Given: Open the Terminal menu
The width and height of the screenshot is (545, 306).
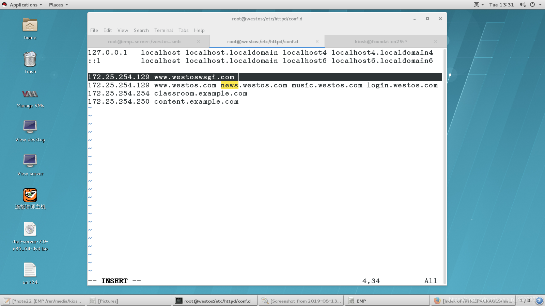Looking at the screenshot, I should click(163, 30).
